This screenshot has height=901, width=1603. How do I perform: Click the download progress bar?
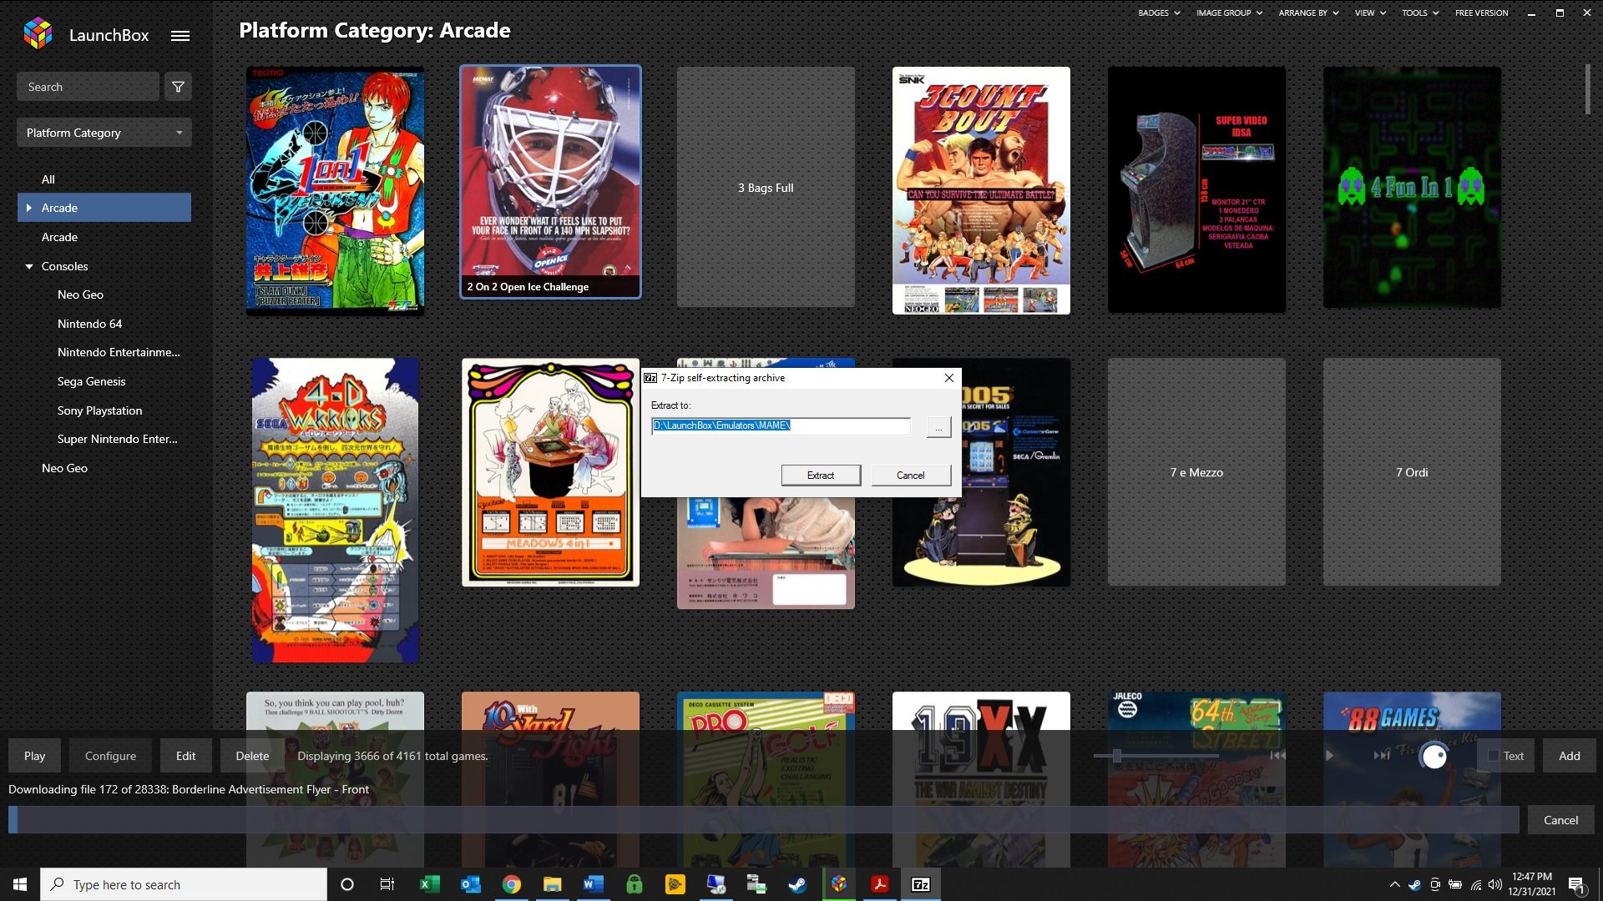tap(763, 820)
